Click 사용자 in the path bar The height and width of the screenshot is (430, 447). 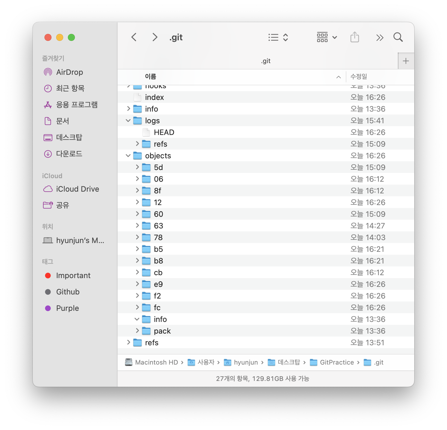[201, 362]
